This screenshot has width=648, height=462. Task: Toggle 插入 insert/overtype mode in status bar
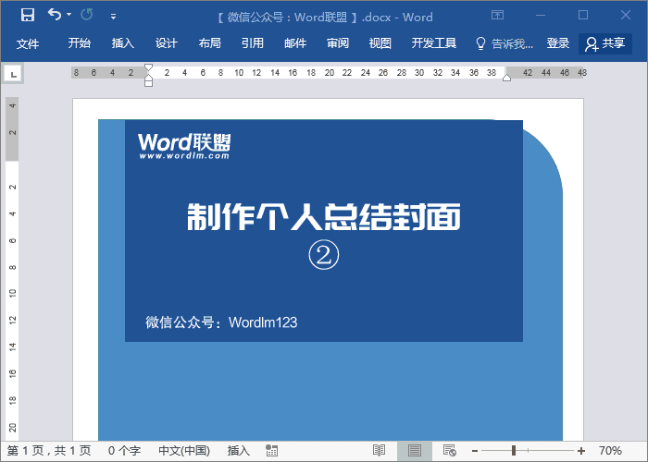pos(239,451)
